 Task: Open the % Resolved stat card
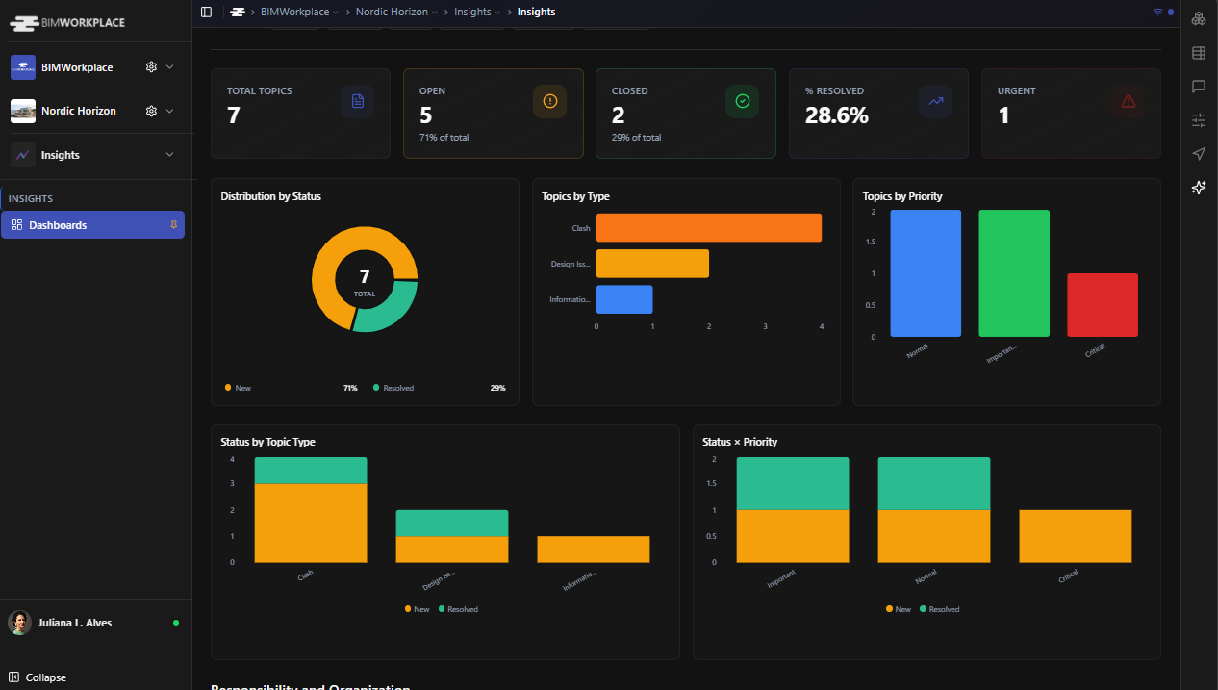(878, 114)
